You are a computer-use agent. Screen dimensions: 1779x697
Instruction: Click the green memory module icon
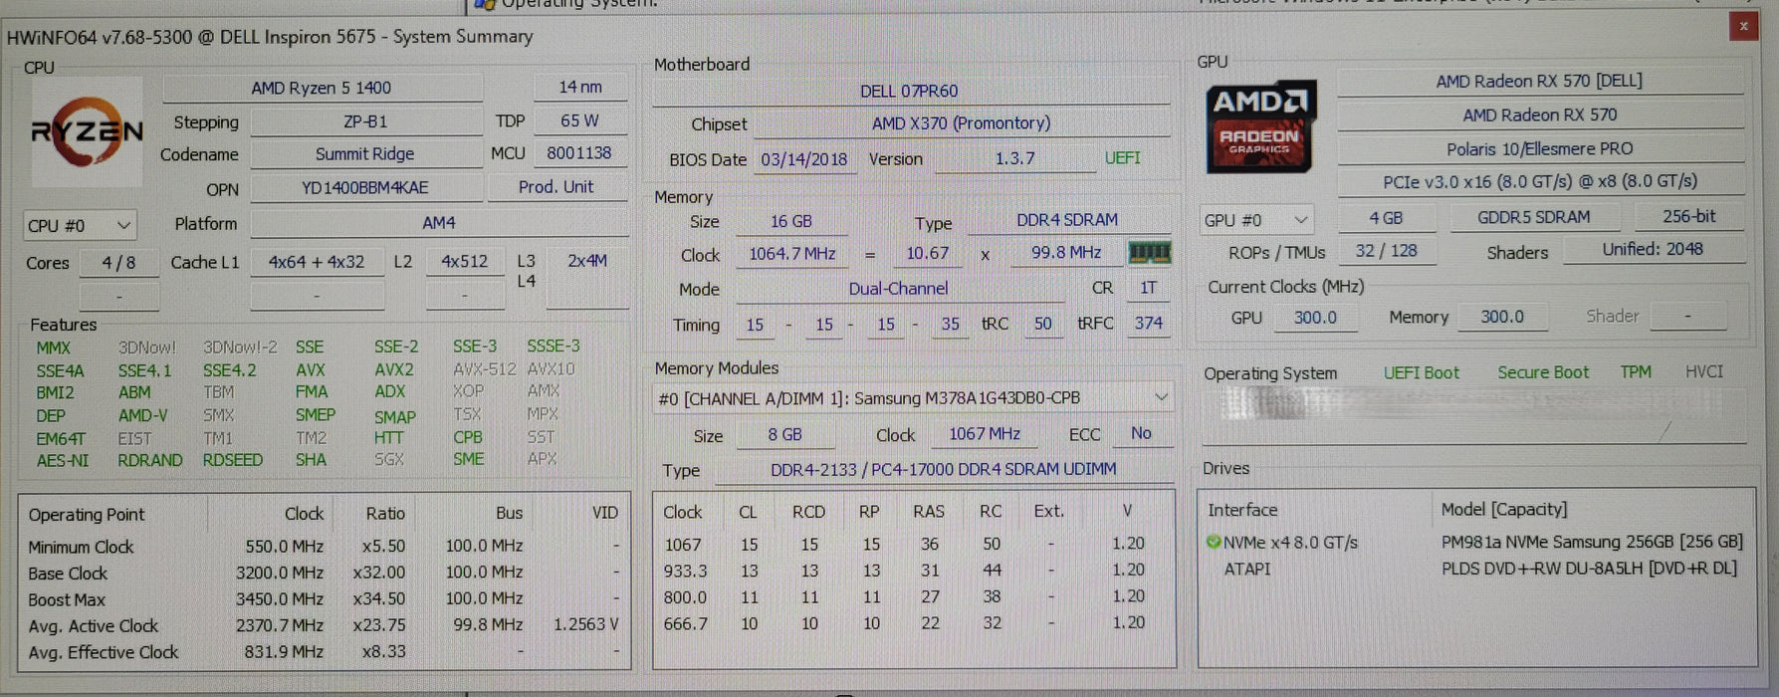[1149, 253]
